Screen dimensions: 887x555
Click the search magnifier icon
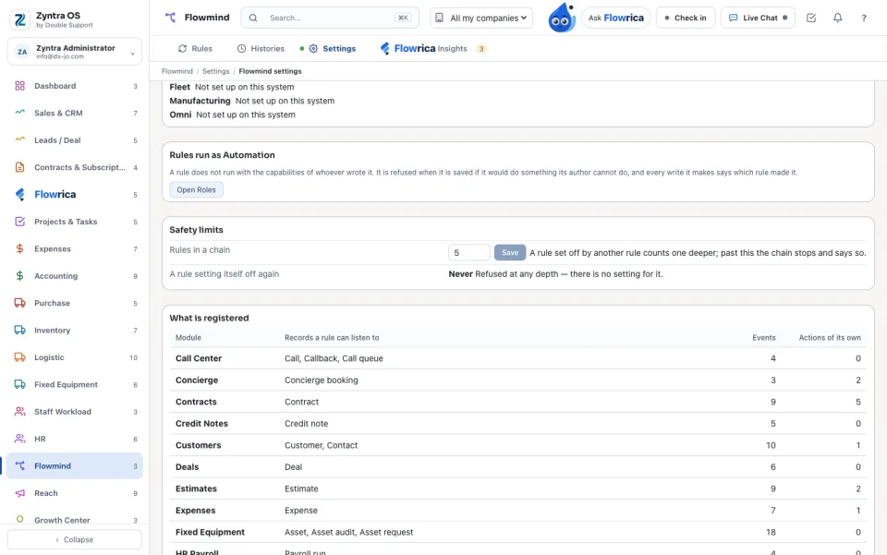253,18
